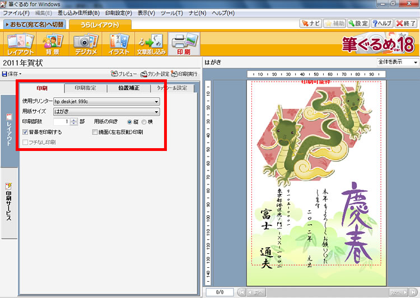Click the 補助 assist button
The image size is (420, 298).
click(334, 23)
